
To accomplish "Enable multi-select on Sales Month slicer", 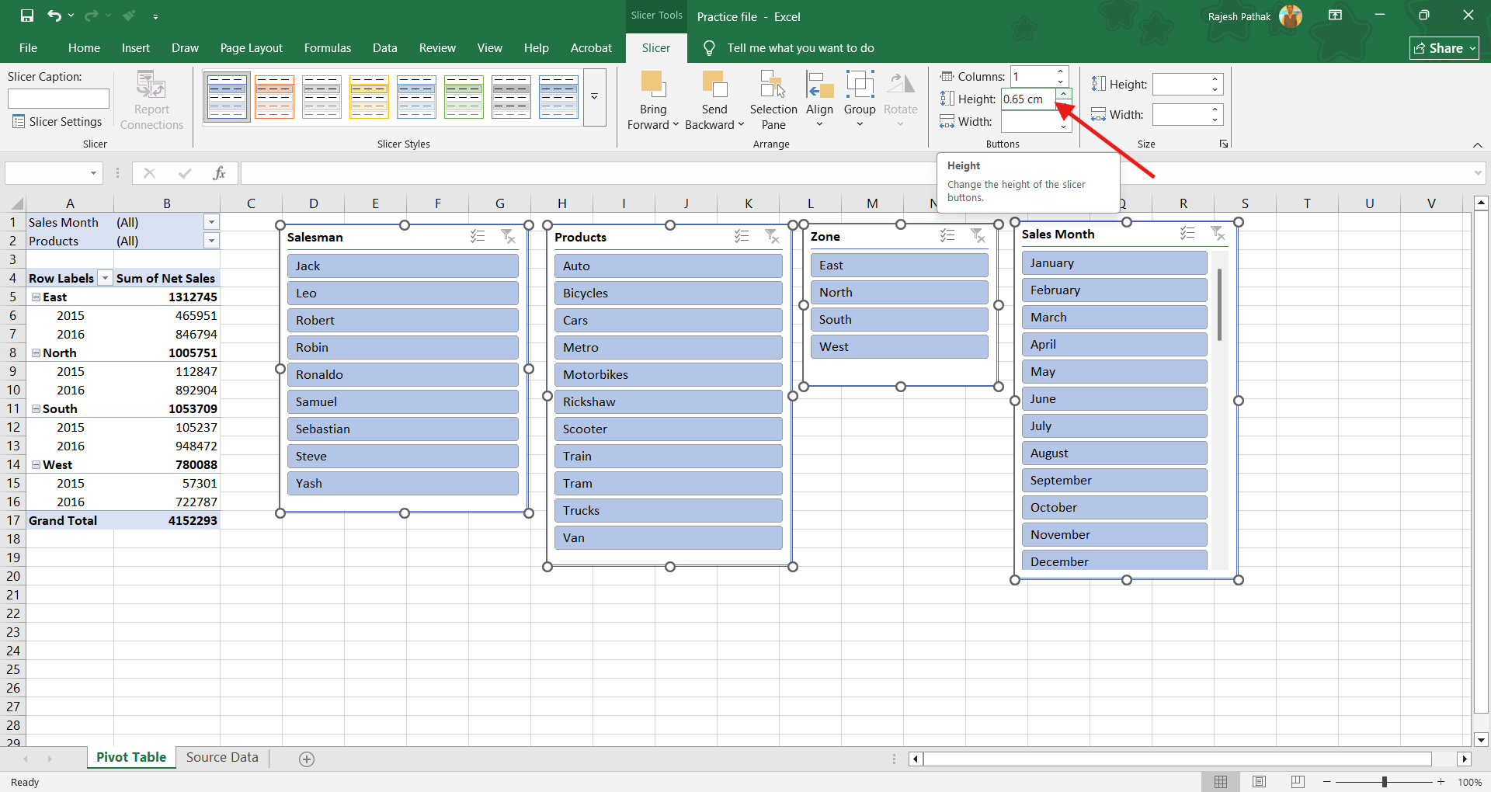I will pos(1187,233).
